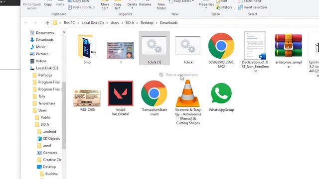Select the Users folder in tree
319x179 pixels.
pos(40,110)
